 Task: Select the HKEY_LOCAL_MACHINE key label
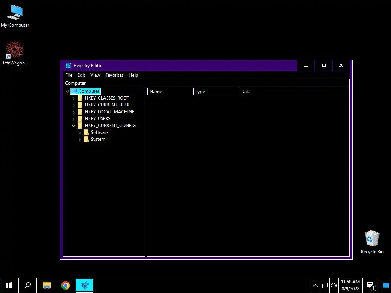110,112
